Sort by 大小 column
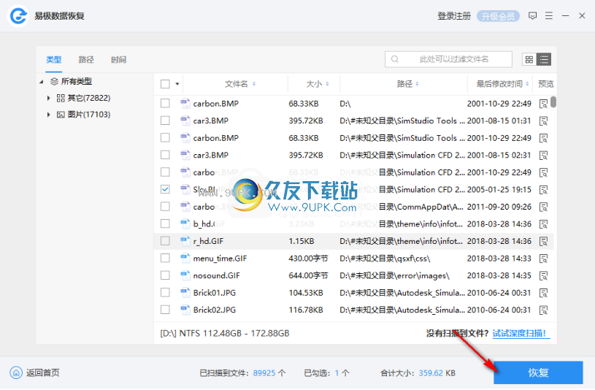Screen dimensions: 595x390 point(318,84)
